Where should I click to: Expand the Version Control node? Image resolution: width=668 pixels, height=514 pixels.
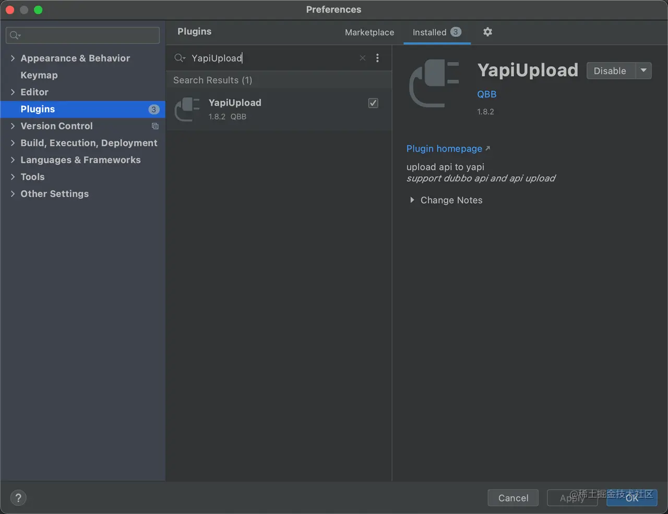13,126
